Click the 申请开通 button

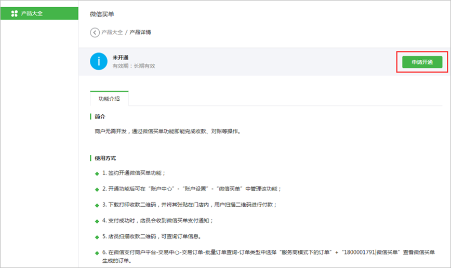click(x=422, y=62)
